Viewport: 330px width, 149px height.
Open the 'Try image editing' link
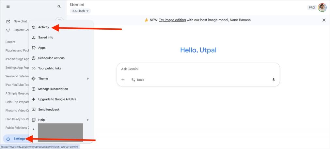(172, 20)
